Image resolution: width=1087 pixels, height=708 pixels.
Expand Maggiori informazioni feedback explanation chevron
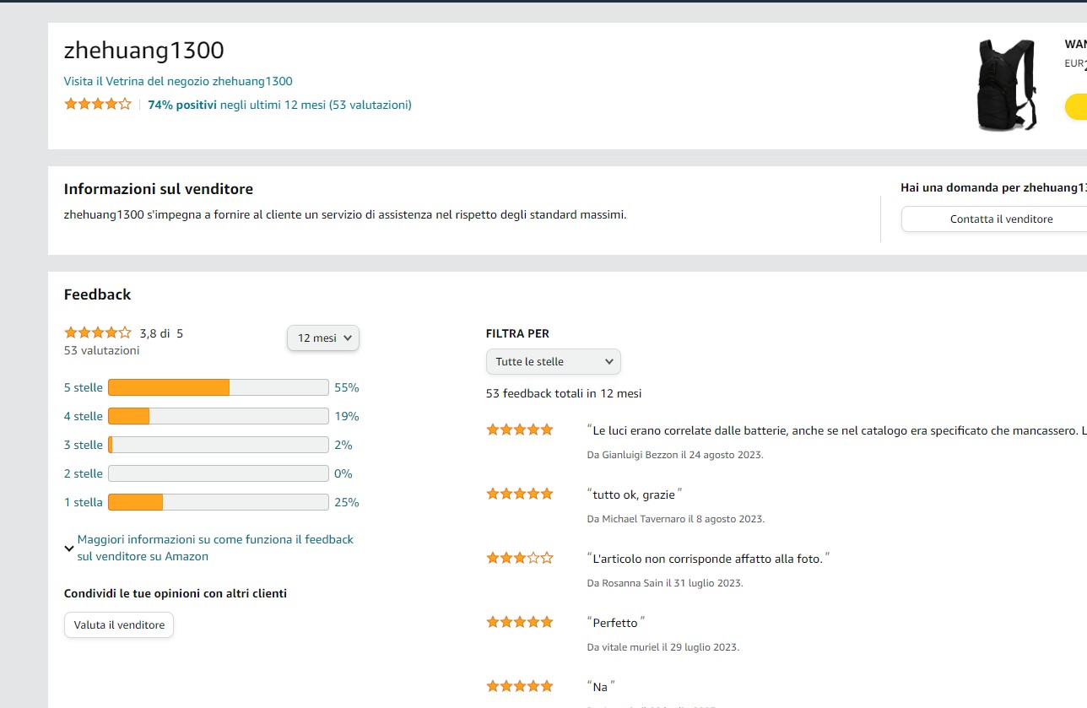[x=69, y=548]
